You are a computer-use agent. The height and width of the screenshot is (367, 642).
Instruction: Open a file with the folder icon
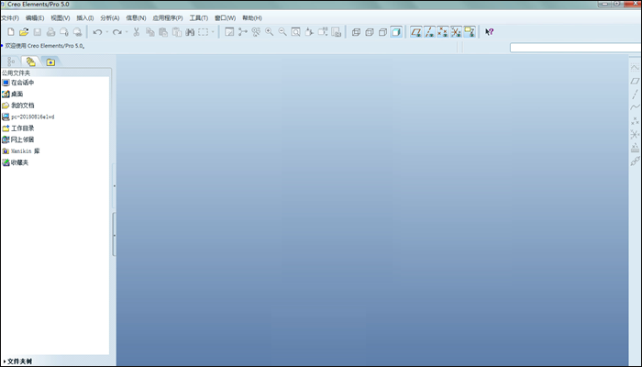click(x=24, y=32)
